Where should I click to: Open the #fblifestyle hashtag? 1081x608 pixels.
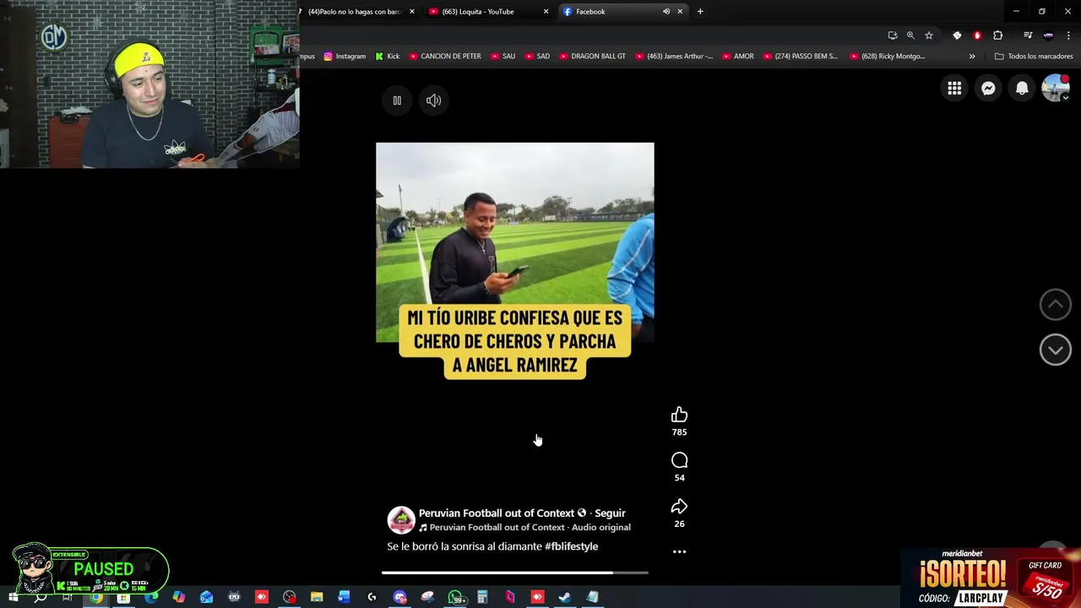pyautogui.click(x=571, y=546)
